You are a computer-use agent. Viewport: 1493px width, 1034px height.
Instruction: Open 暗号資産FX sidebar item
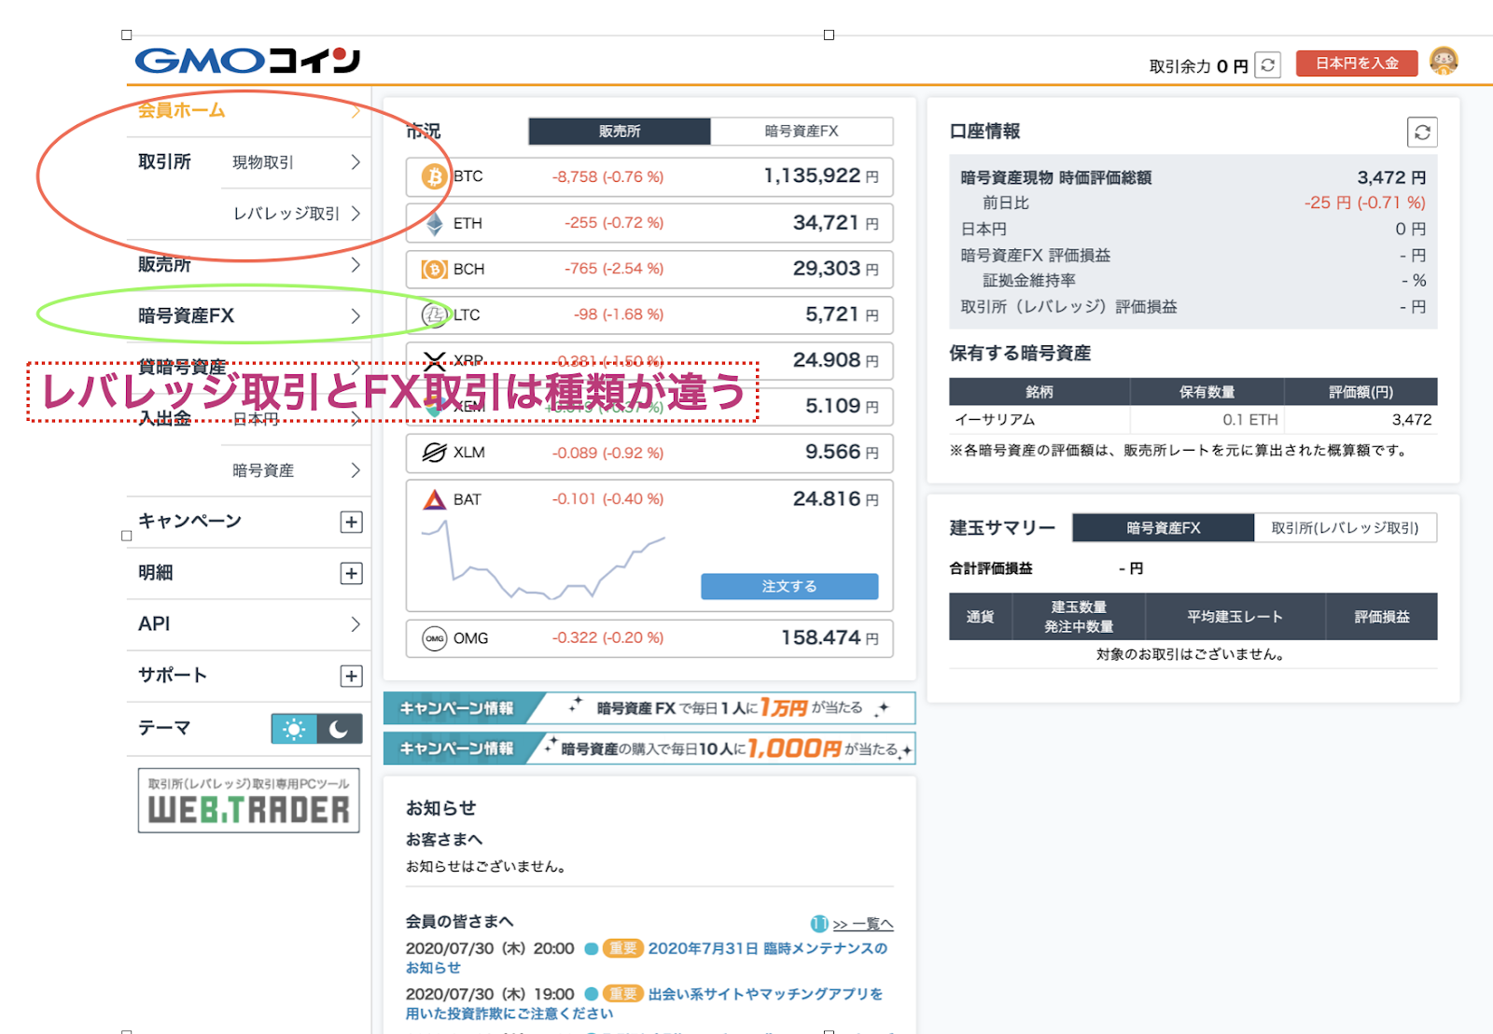pos(249,316)
